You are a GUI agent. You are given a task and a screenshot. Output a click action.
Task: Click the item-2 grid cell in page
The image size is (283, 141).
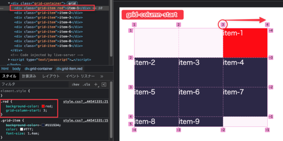coord(156,72)
